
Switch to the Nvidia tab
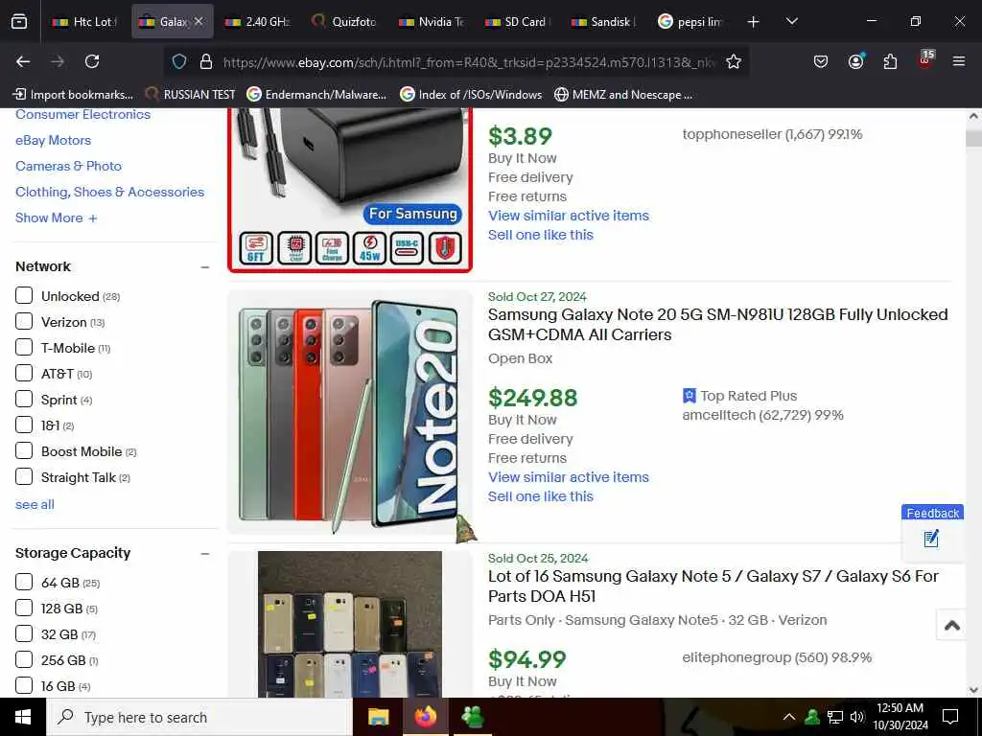point(433,22)
